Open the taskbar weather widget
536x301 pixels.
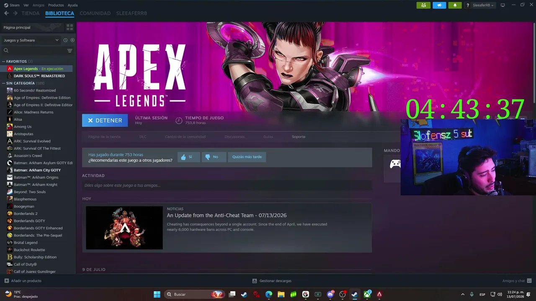(21, 294)
